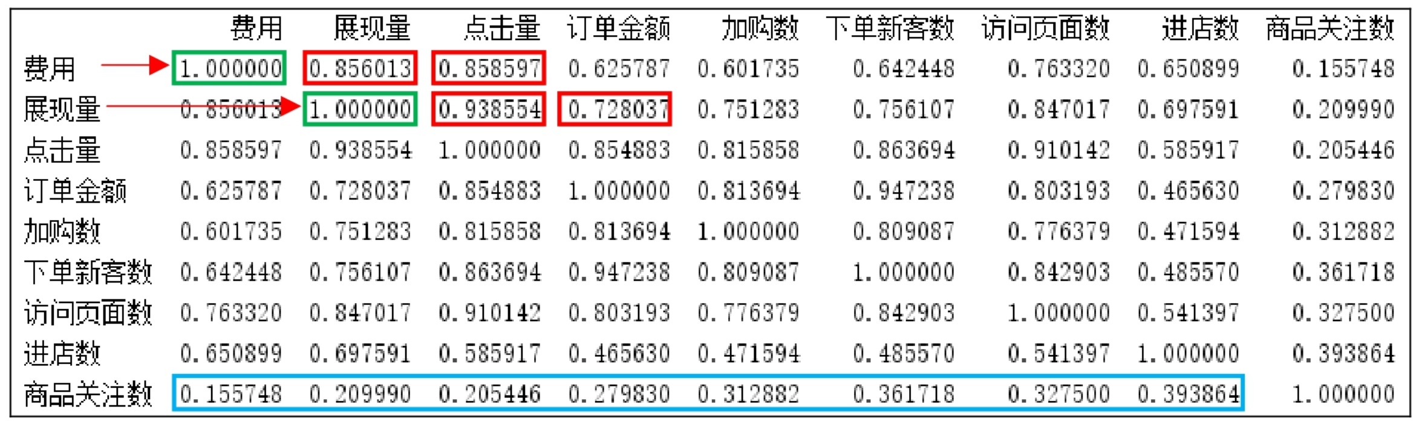Image resolution: width=1422 pixels, height=424 pixels.
Task: Click red-boxed 0.938554 in the 展现量 row
Action: 489,109
